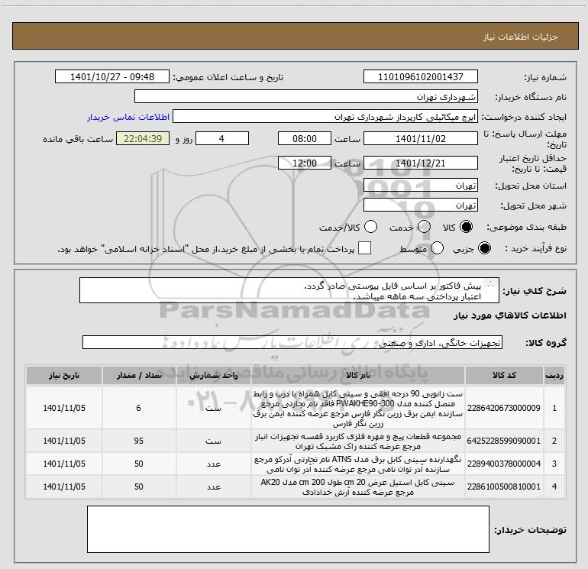Select product code 2286100500810001
Viewport: 588px width, 569px height.
[x=504, y=487]
